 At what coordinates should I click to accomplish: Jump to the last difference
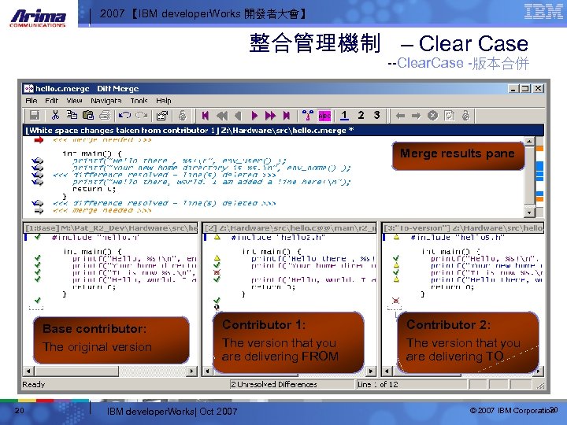[x=287, y=116]
